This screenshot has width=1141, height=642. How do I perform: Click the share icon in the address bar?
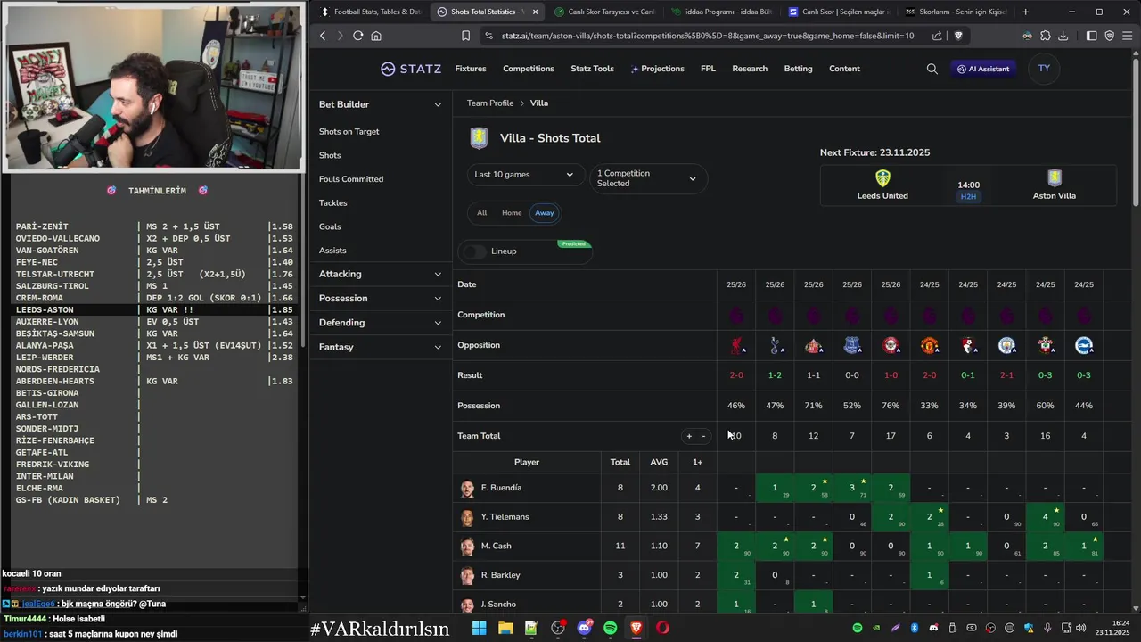(x=937, y=36)
